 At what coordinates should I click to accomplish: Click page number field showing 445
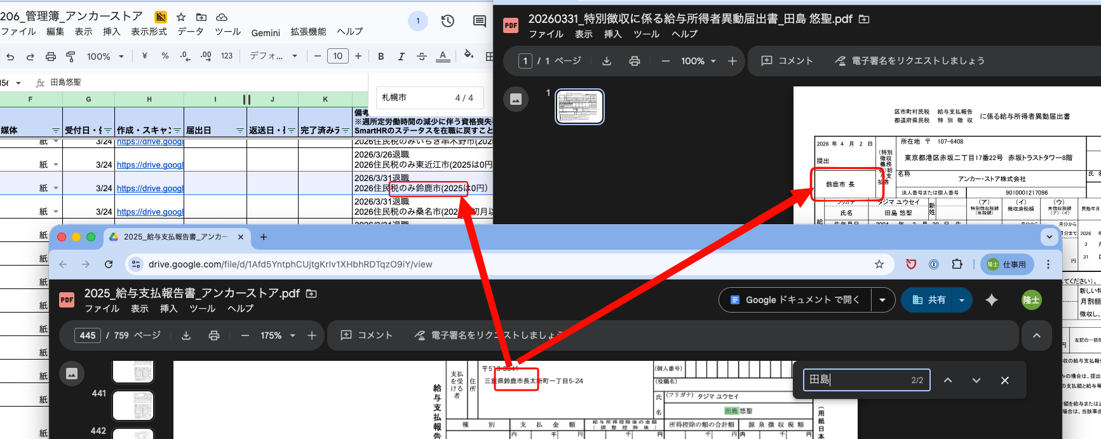coord(88,335)
